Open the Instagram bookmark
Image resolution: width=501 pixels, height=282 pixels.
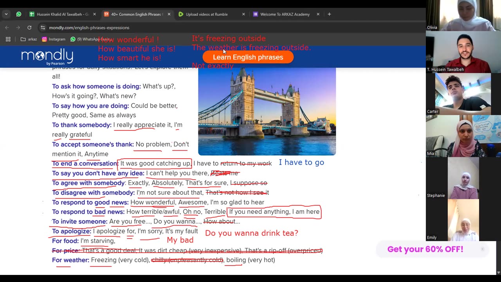54,39
